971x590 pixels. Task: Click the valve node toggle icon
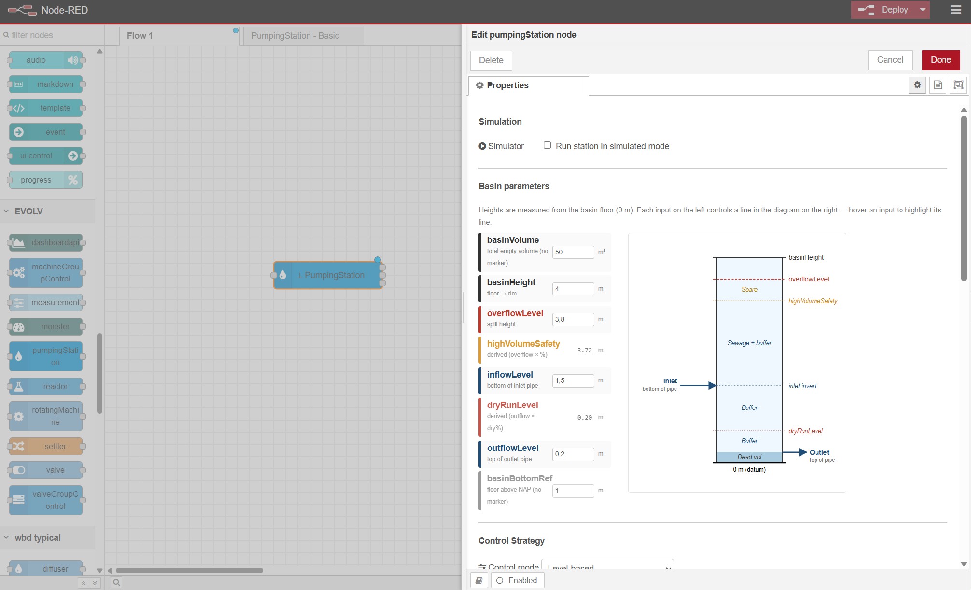(18, 470)
